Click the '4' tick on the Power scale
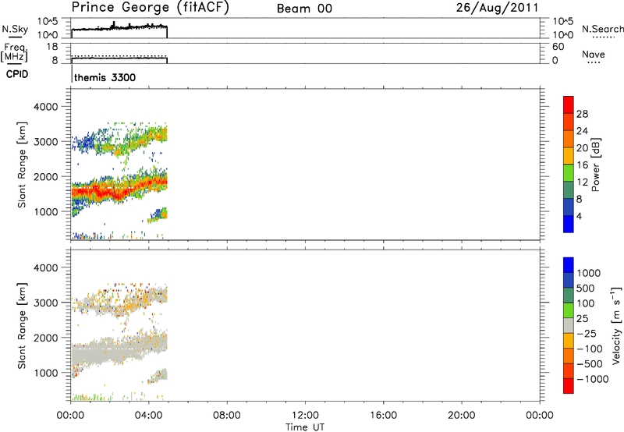Image resolution: width=624 pixels, height=432 pixels. point(579,216)
